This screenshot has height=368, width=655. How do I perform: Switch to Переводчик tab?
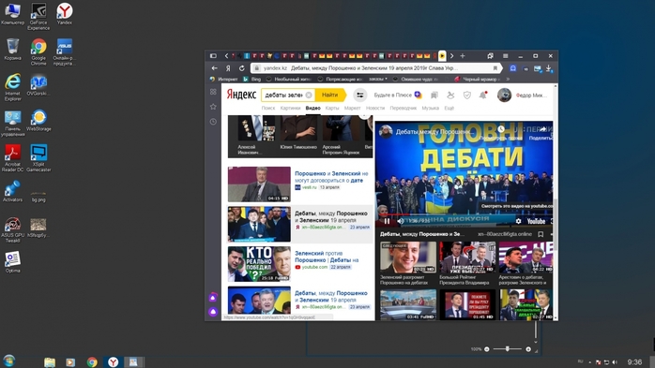tap(404, 108)
